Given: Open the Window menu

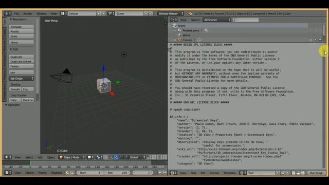Looking at the screenshot, I should [42, 13].
